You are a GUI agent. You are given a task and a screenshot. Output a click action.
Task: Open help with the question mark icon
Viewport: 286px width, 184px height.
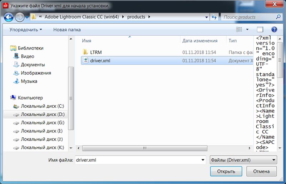(x=274, y=30)
